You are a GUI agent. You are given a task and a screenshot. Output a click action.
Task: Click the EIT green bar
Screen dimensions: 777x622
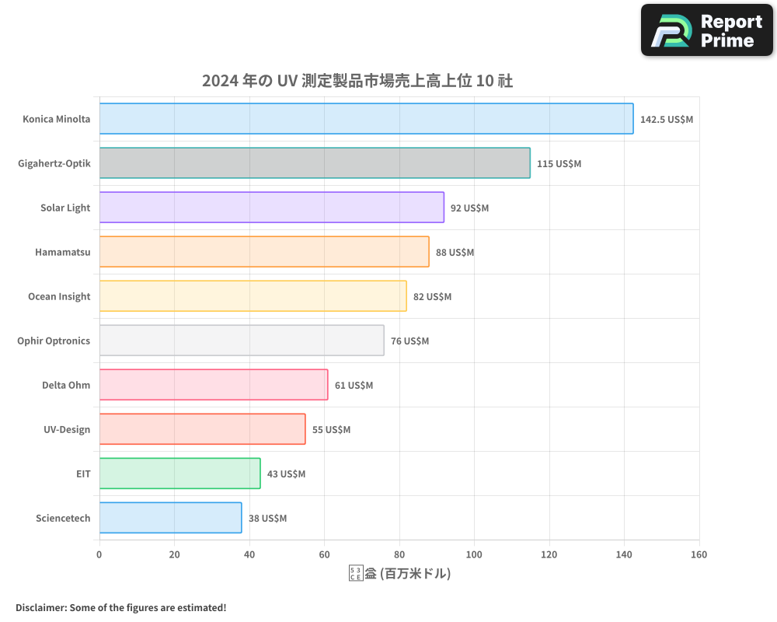(x=179, y=473)
